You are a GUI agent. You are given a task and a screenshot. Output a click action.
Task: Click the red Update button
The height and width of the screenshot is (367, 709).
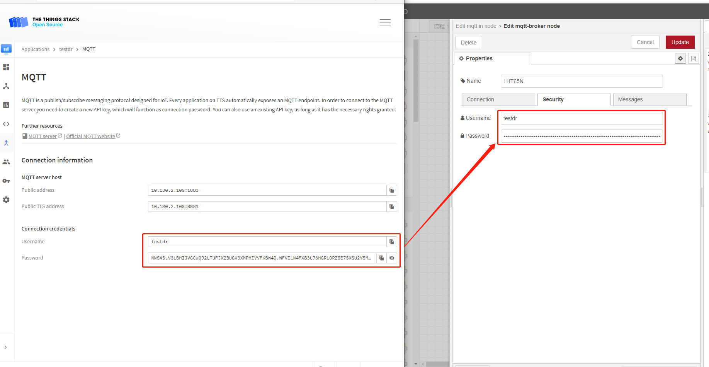pos(680,42)
